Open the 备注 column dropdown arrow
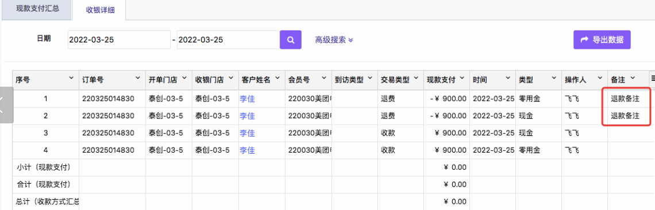The height and width of the screenshot is (210, 655). coord(633,78)
